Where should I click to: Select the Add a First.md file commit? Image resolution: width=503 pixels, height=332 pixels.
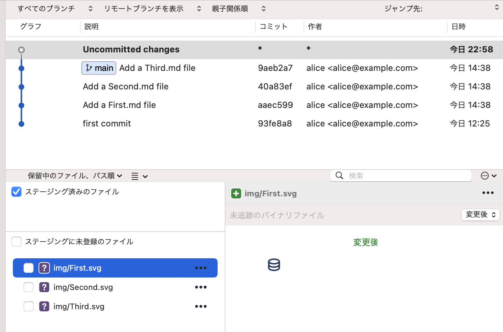(x=254, y=105)
